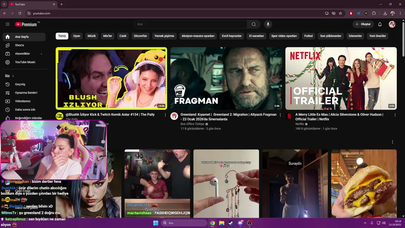Image resolution: width=405 pixels, height=228 pixels.
Task: Open the black cat-face extension
Action: pos(366,13)
